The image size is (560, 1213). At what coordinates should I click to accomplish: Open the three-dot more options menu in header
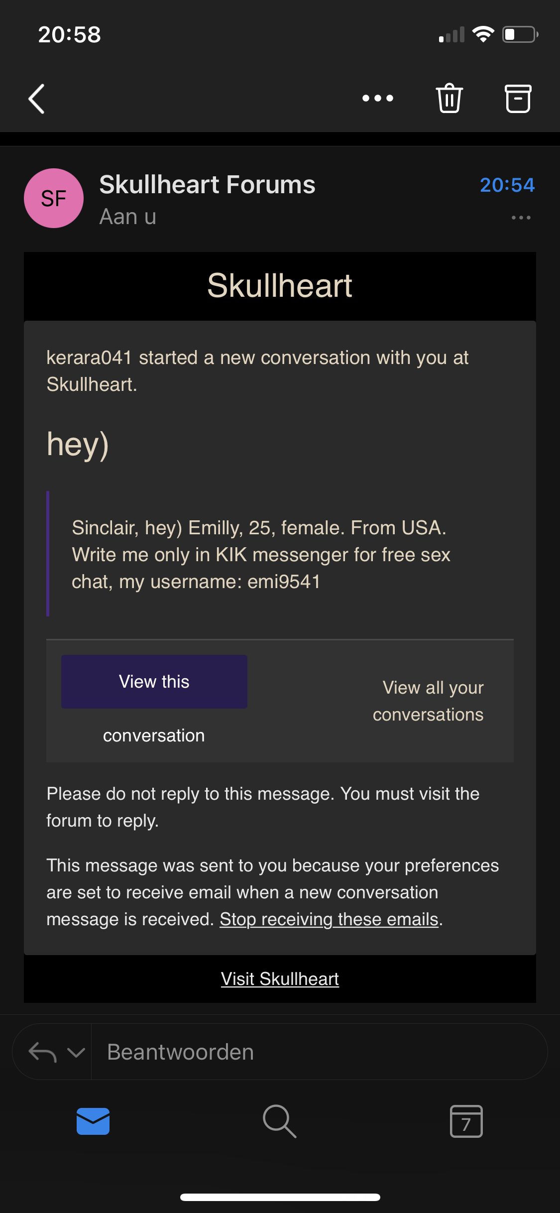[377, 98]
